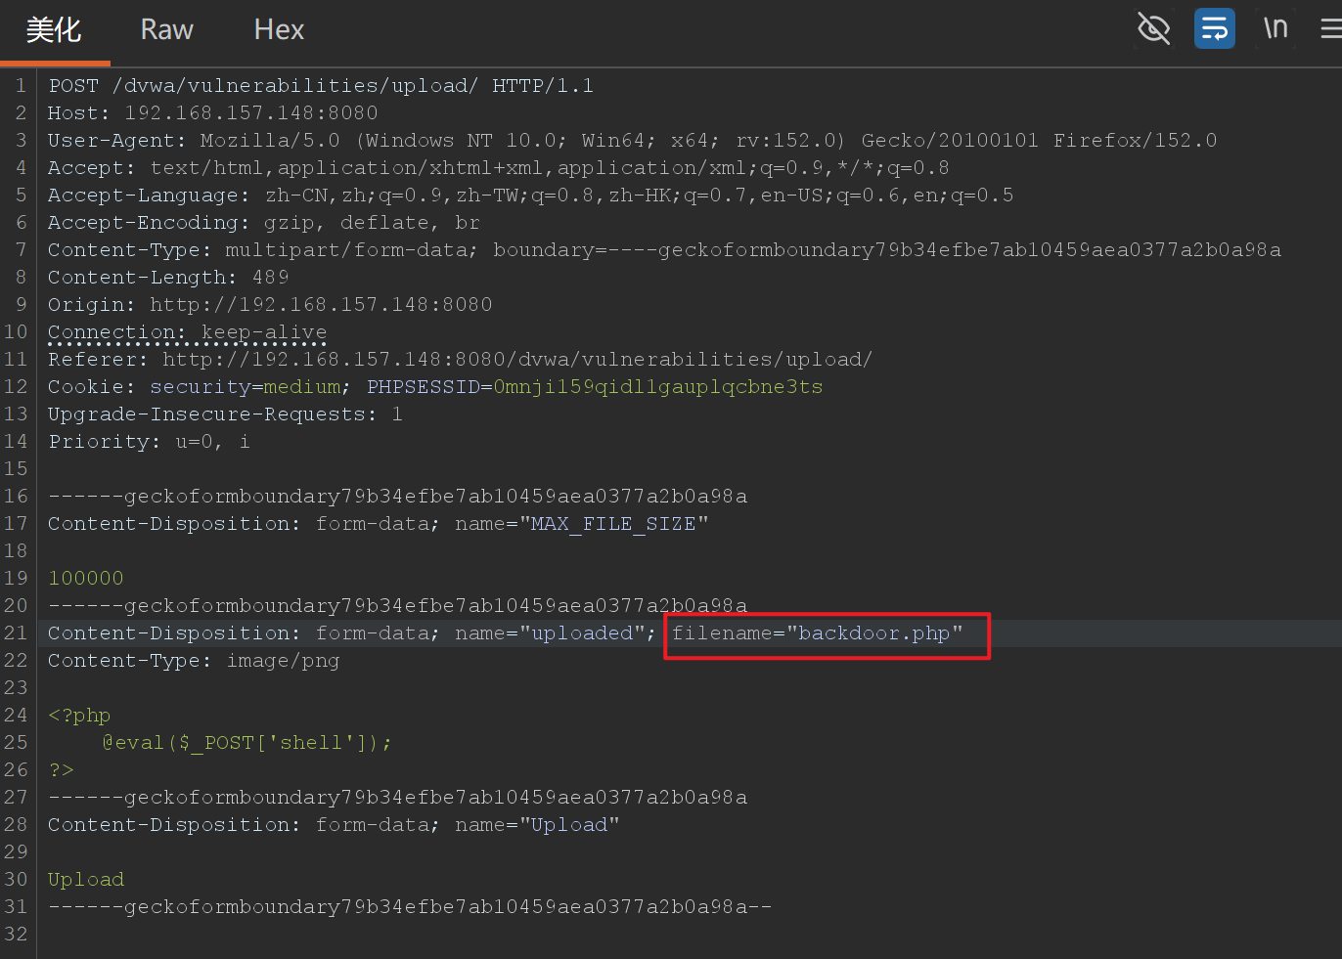Toggle the hidden-eye visibility icon
Image resolution: width=1342 pixels, height=959 pixels.
pos(1154,28)
